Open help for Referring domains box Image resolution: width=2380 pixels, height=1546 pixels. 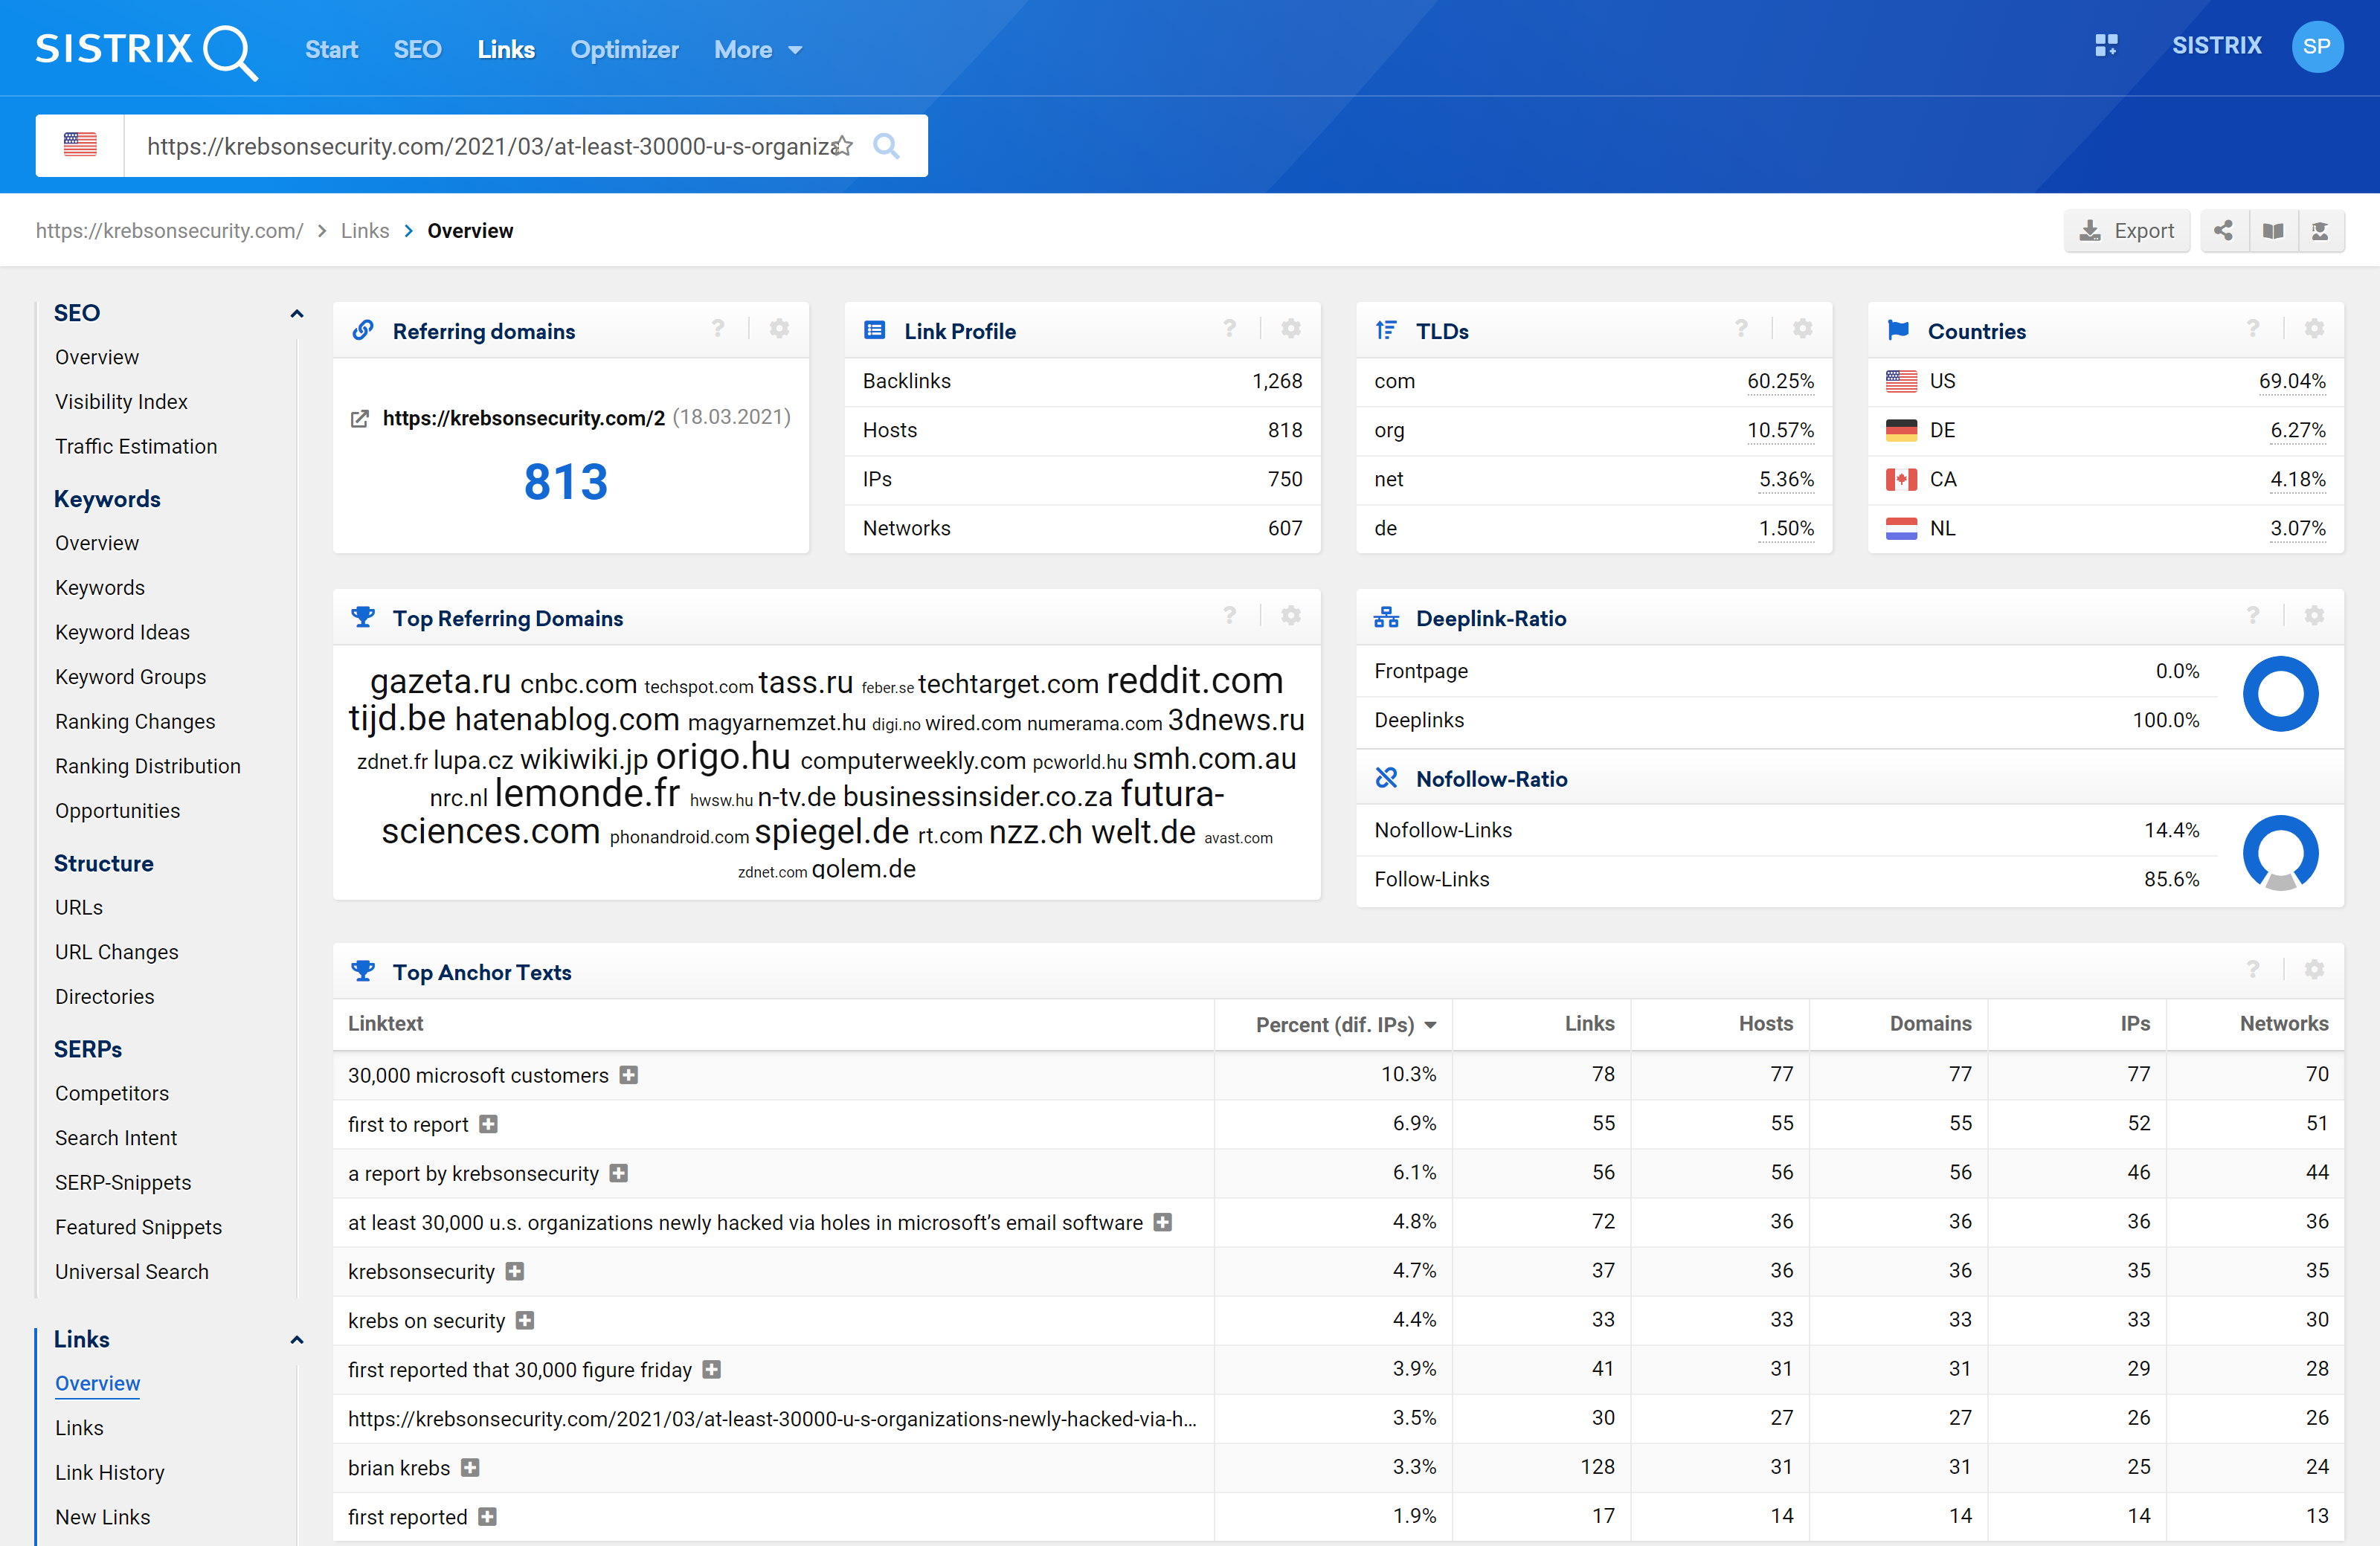[718, 329]
